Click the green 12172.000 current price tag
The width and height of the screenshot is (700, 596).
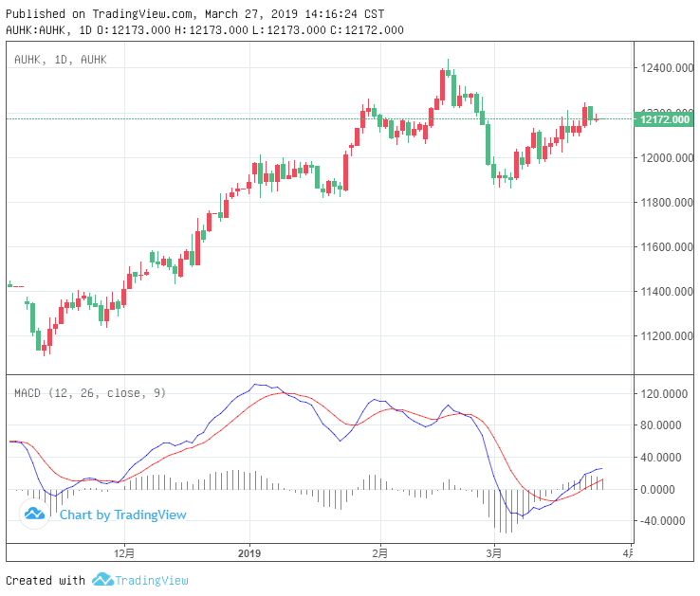point(663,119)
